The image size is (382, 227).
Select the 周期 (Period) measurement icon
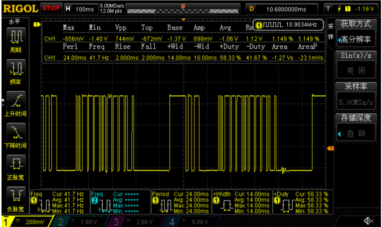pyautogui.click(x=17, y=37)
